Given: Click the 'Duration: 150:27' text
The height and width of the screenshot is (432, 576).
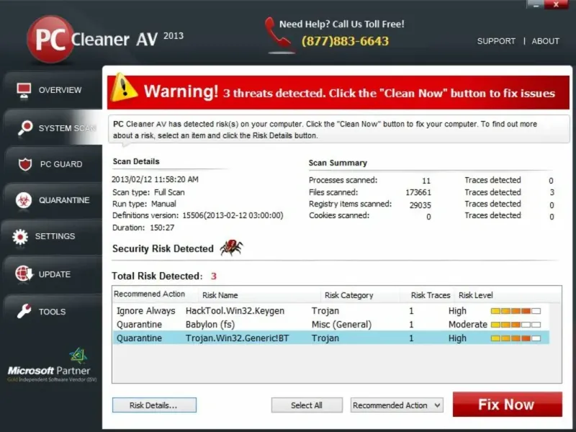Looking at the screenshot, I should pyautogui.click(x=143, y=228).
